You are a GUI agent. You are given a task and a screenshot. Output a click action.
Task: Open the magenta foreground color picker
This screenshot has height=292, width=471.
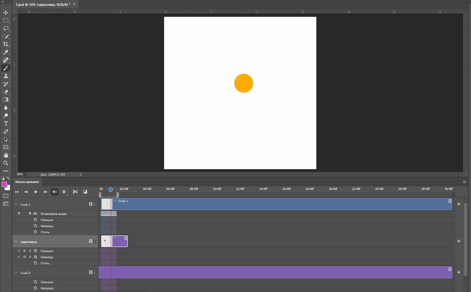point(4,184)
